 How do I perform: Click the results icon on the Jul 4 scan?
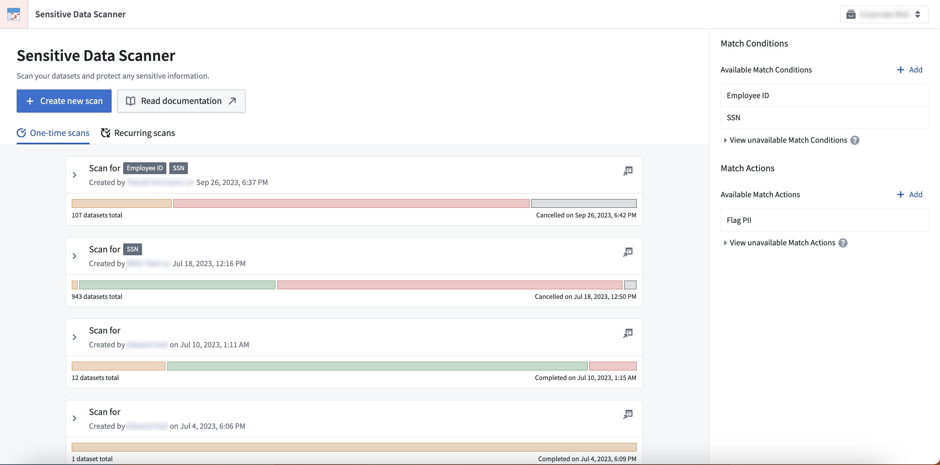pyautogui.click(x=628, y=414)
